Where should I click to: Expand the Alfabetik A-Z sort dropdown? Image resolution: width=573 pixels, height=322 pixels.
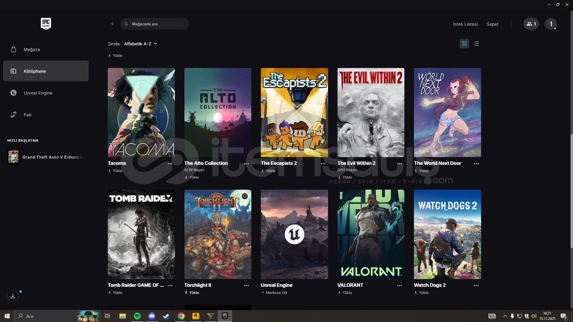point(141,44)
